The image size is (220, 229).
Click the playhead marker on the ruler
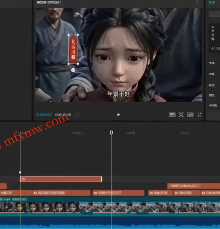pyautogui.click(x=111, y=132)
